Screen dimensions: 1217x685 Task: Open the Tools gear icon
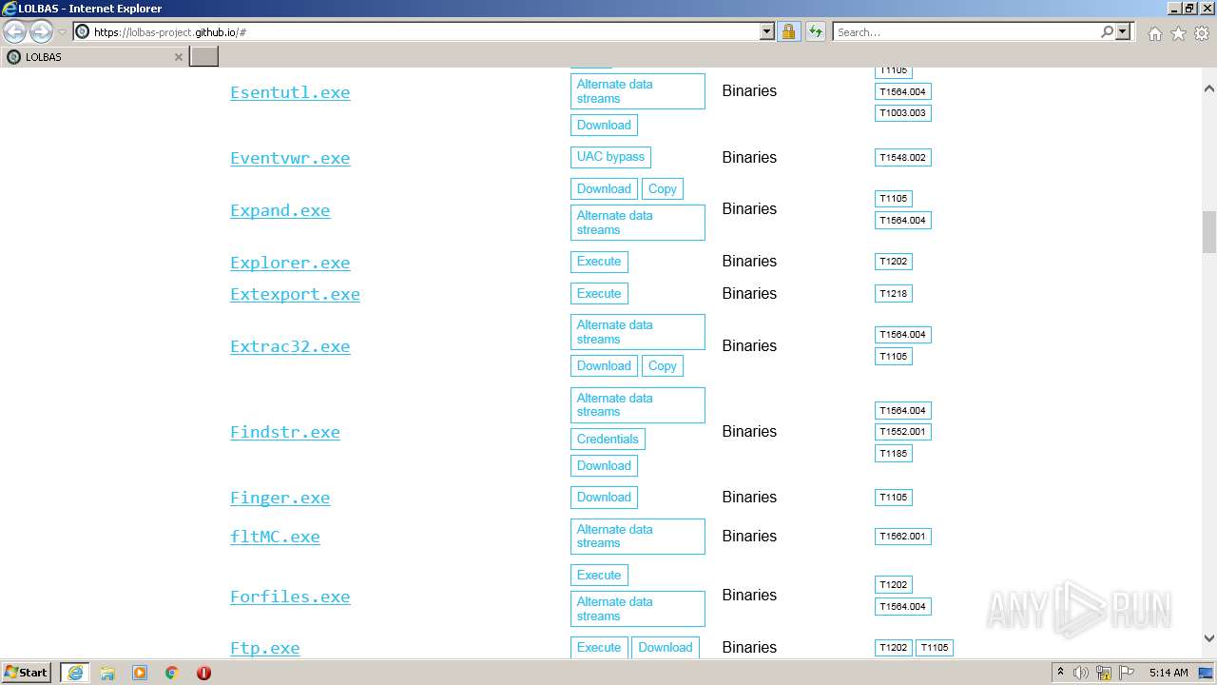1202,33
